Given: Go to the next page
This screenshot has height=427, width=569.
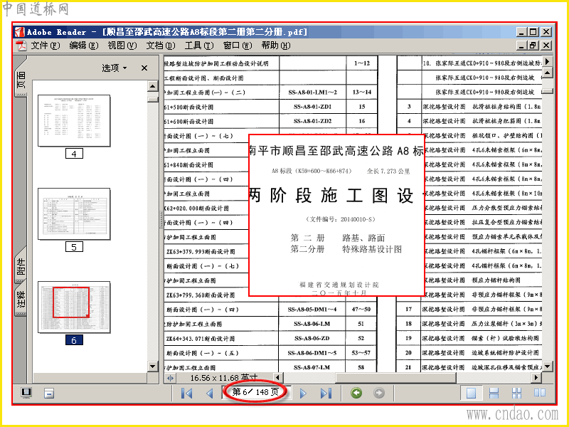Looking at the screenshot, I should pos(303,393).
